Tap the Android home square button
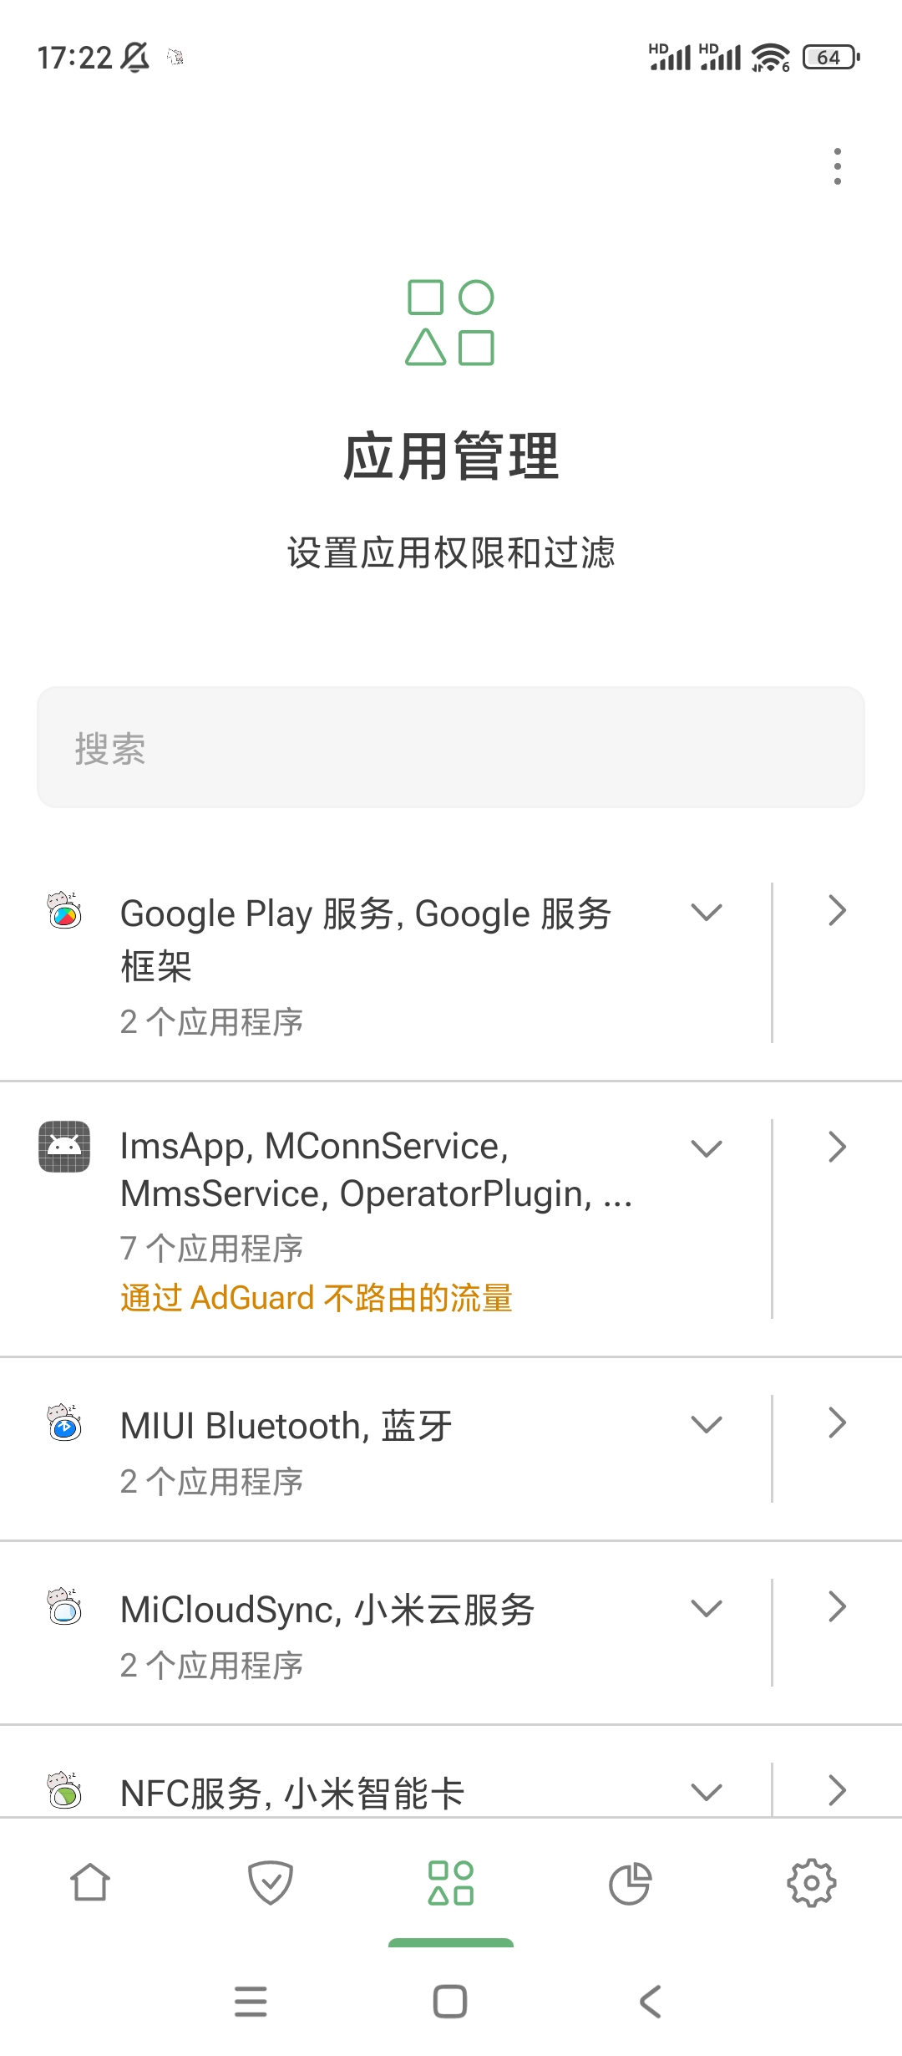The image size is (902, 2056). (x=450, y=2001)
